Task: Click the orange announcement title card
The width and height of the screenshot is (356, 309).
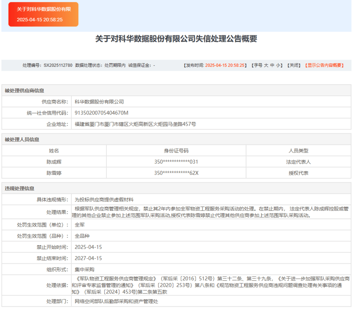Action: pos(43,14)
